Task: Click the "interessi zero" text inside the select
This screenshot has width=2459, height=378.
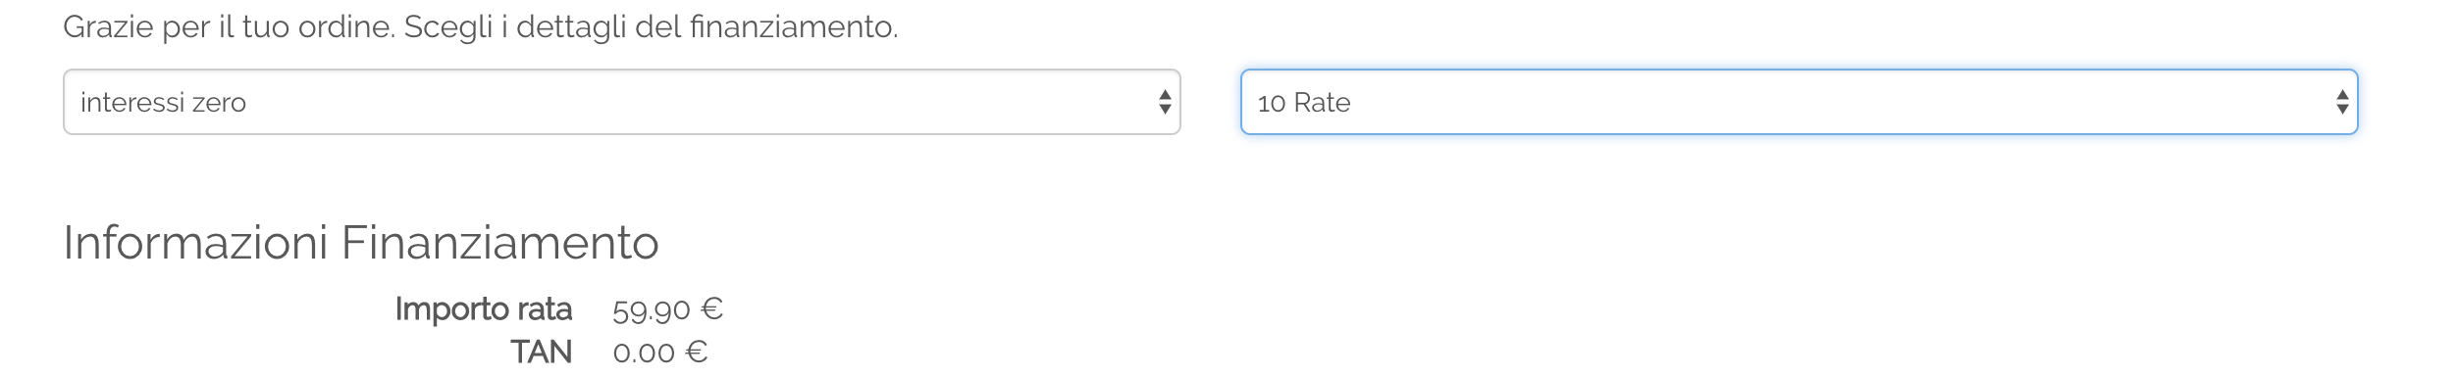Action: (163, 103)
